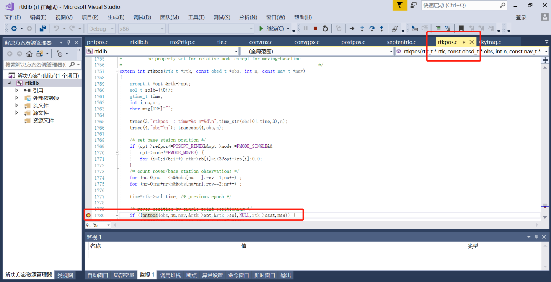Toggle auto-hide pin of Solution Explorer
Screen dimensions: 551x282
69,42
